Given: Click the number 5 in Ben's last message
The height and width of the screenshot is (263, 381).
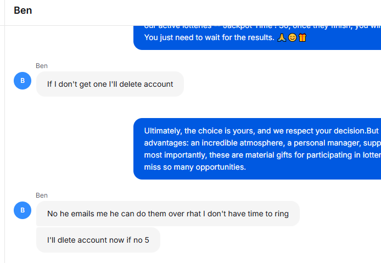Looking at the screenshot, I should coord(147,240).
